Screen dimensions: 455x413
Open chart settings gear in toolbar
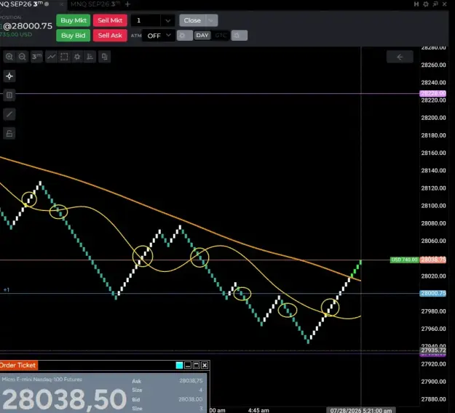[77, 57]
